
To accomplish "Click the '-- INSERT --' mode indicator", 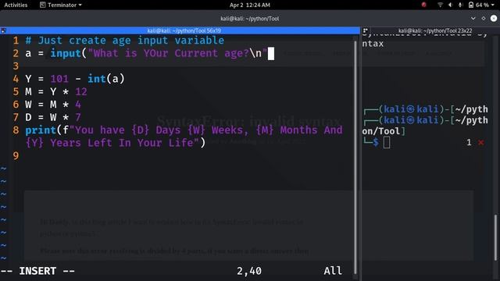I will pos(37,271).
